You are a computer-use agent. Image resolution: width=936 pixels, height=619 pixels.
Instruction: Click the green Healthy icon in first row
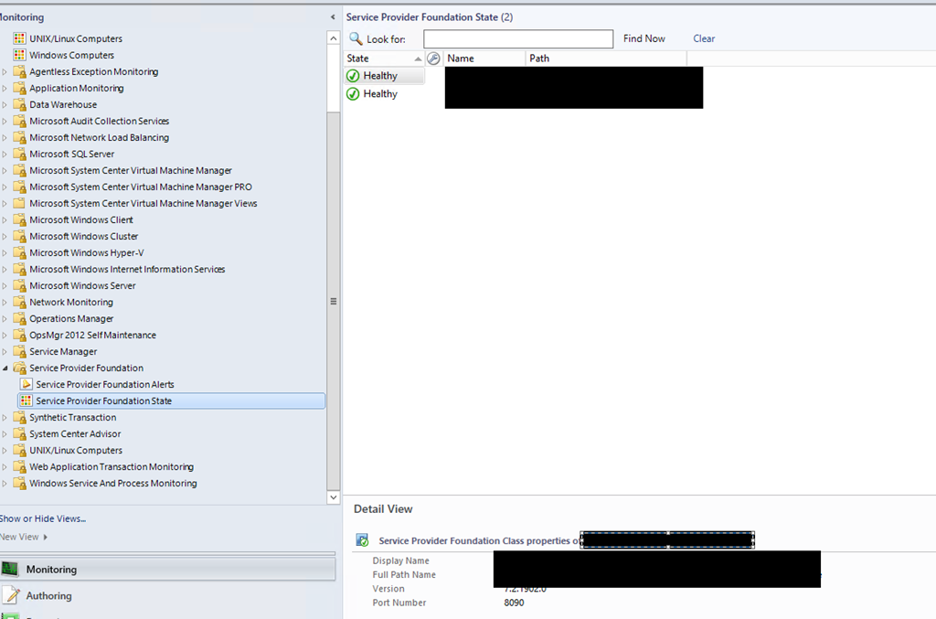tap(353, 76)
